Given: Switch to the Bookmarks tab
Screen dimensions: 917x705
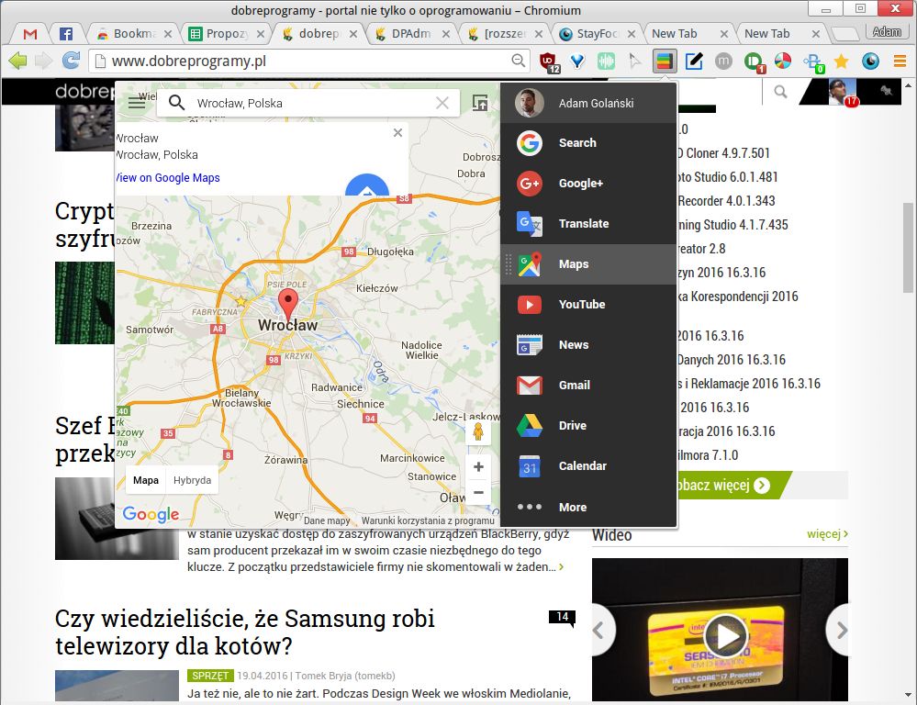Looking at the screenshot, I should (x=134, y=34).
